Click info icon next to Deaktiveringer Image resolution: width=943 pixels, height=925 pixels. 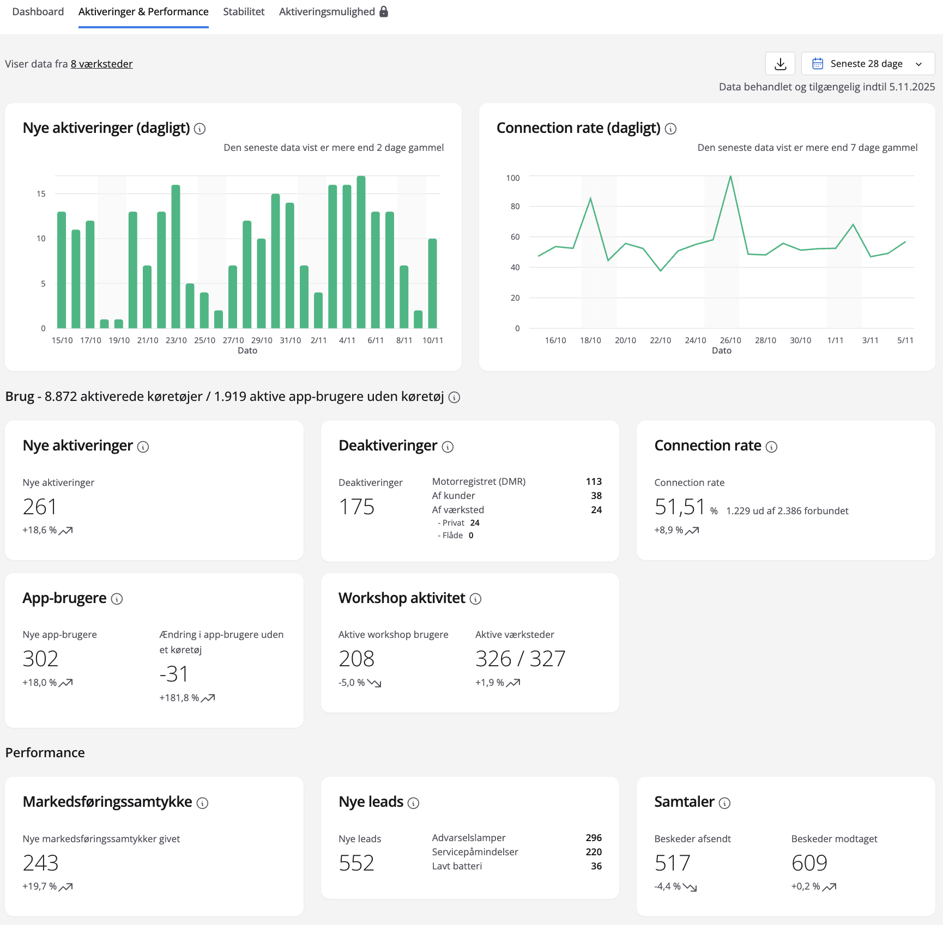(x=448, y=447)
